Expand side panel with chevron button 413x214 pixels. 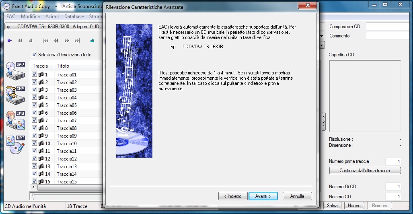324,122
